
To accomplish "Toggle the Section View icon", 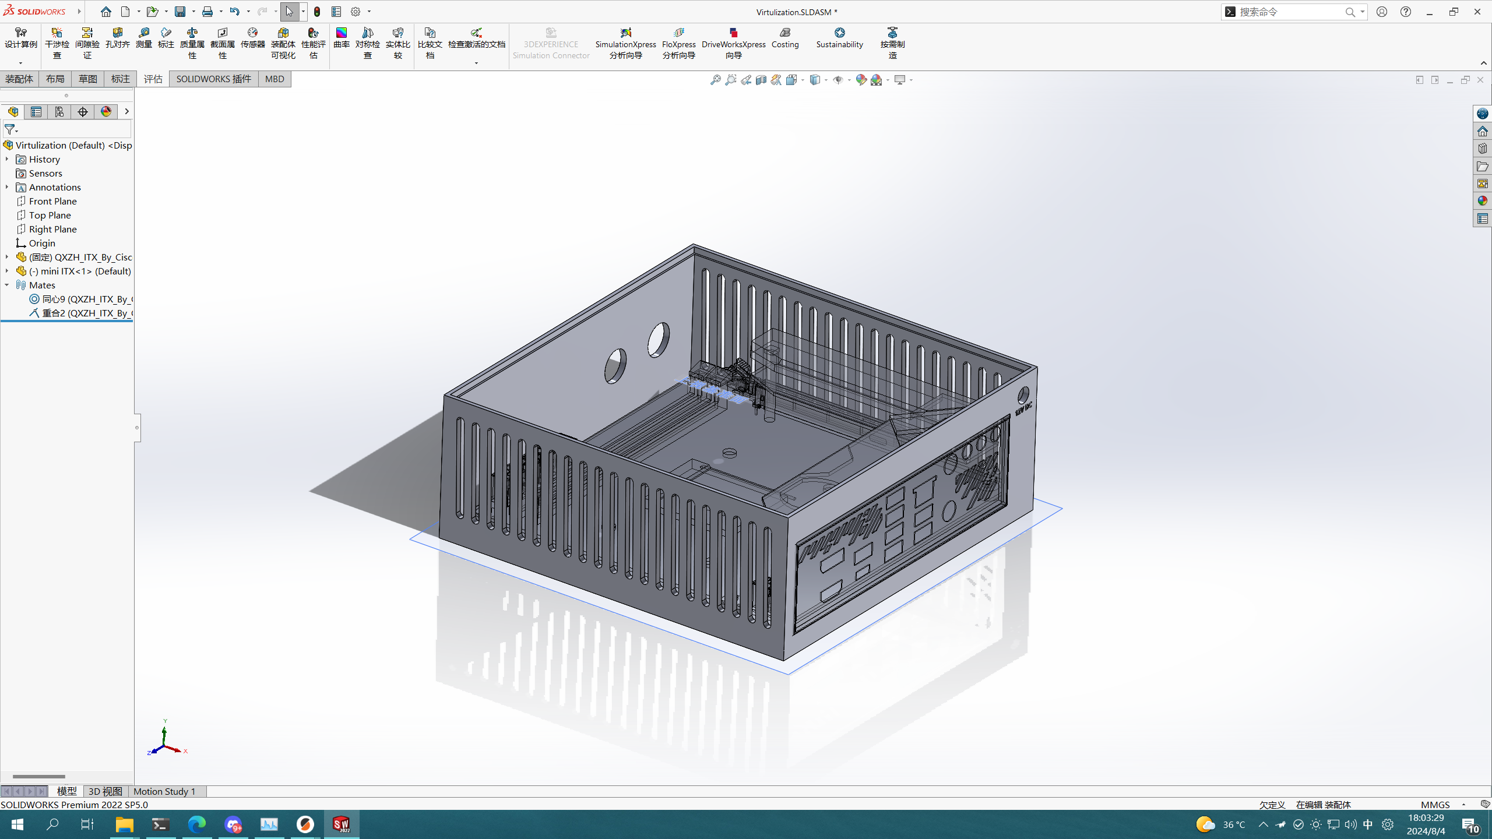I will click(x=761, y=80).
